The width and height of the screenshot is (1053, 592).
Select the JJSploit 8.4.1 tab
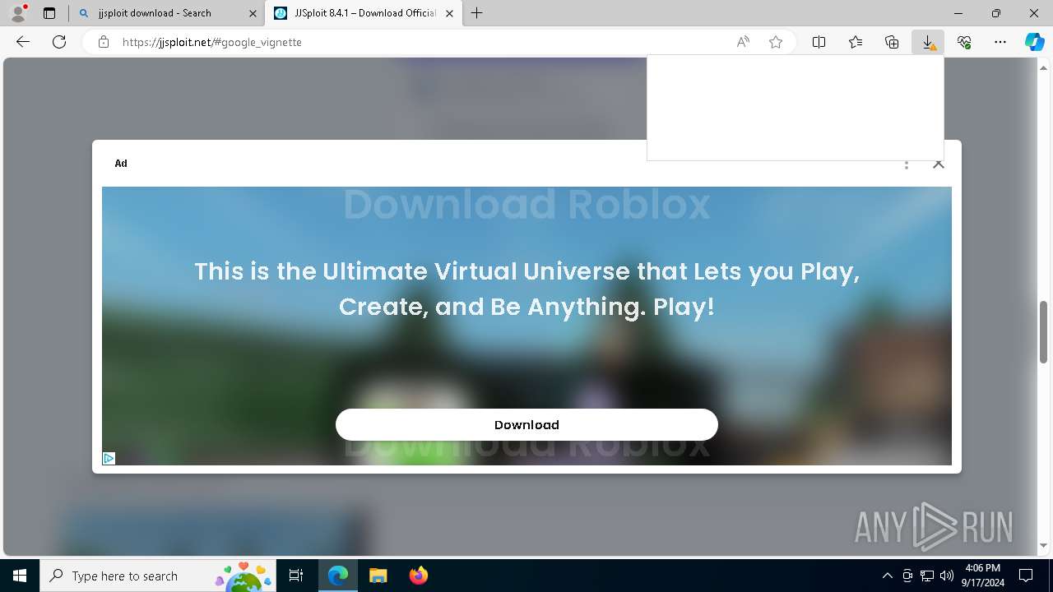click(365, 13)
